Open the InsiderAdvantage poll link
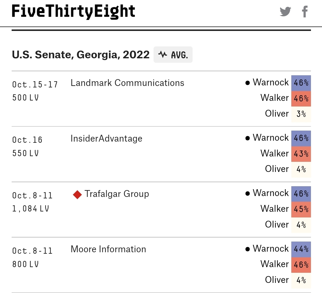This screenshot has width=322, height=293. 106,139
